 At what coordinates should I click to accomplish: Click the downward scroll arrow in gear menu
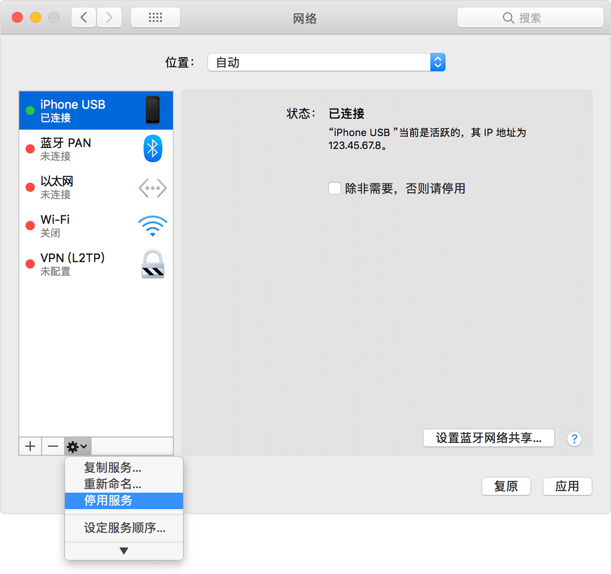point(124,550)
